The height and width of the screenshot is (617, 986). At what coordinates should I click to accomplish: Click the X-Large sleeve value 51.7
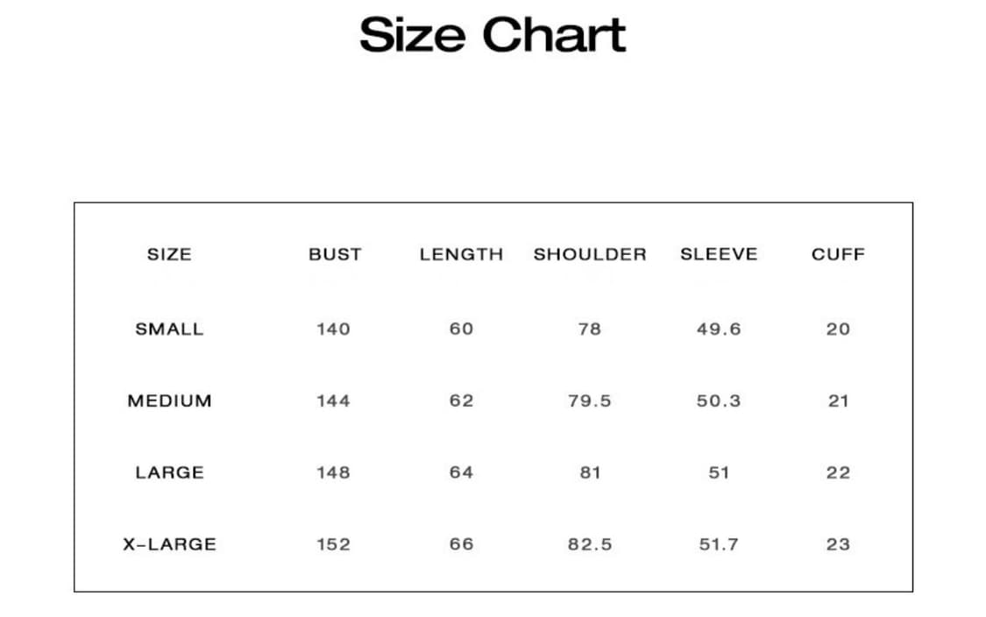(719, 544)
